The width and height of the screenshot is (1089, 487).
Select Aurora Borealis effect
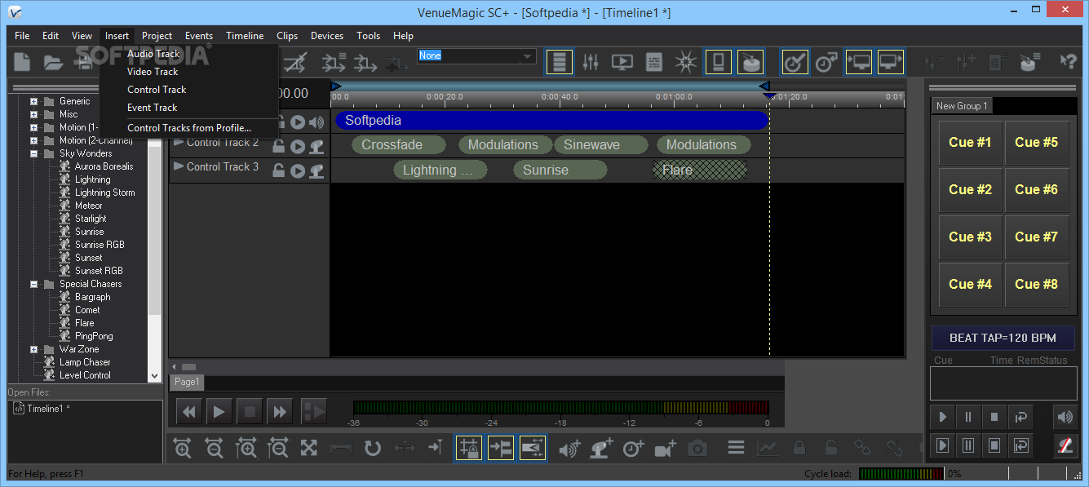click(x=104, y=166)
